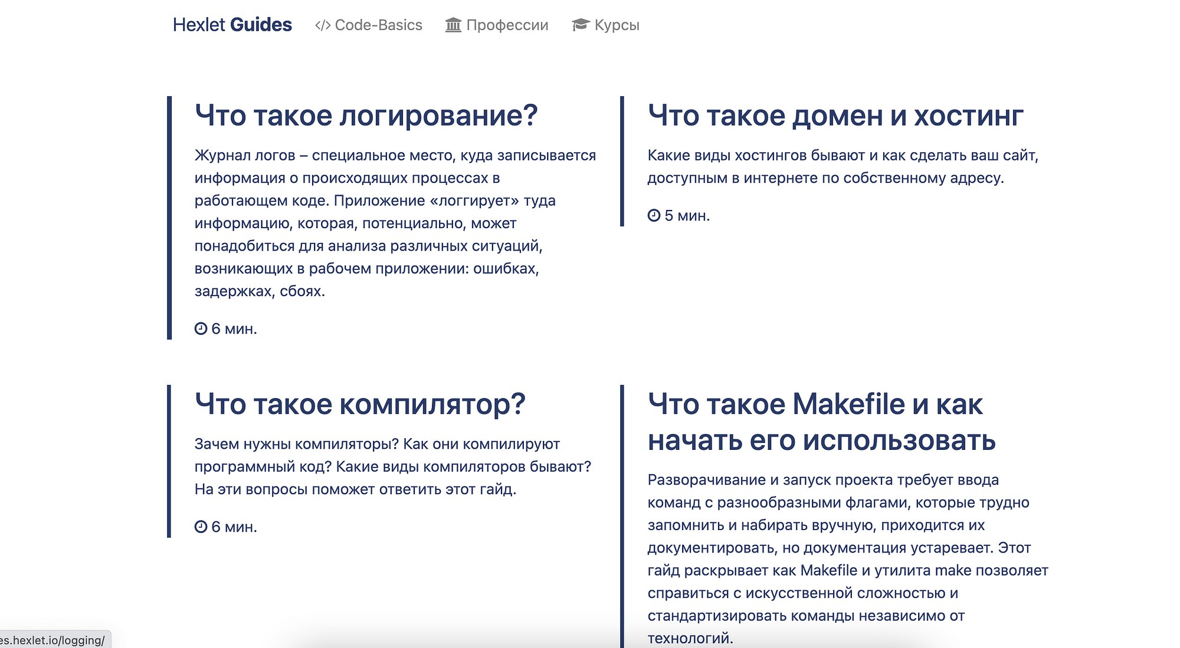The image size is (1180, 648).
Task: Click the clock icon next to 5 мин.
Action: [654, 216]
